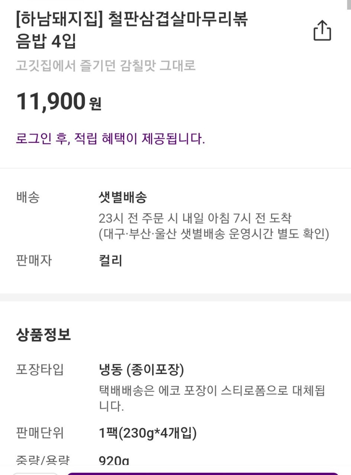Tap the 포장타입 row label
Viewport: 351px width, 475px height.
[x=40, y=370]
